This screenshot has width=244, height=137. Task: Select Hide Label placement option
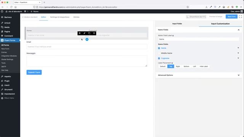(x=204, y=66)
